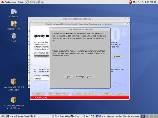Click the Install button in installer
This screenshot has width=158, height=118.
(x=106, y=94)
